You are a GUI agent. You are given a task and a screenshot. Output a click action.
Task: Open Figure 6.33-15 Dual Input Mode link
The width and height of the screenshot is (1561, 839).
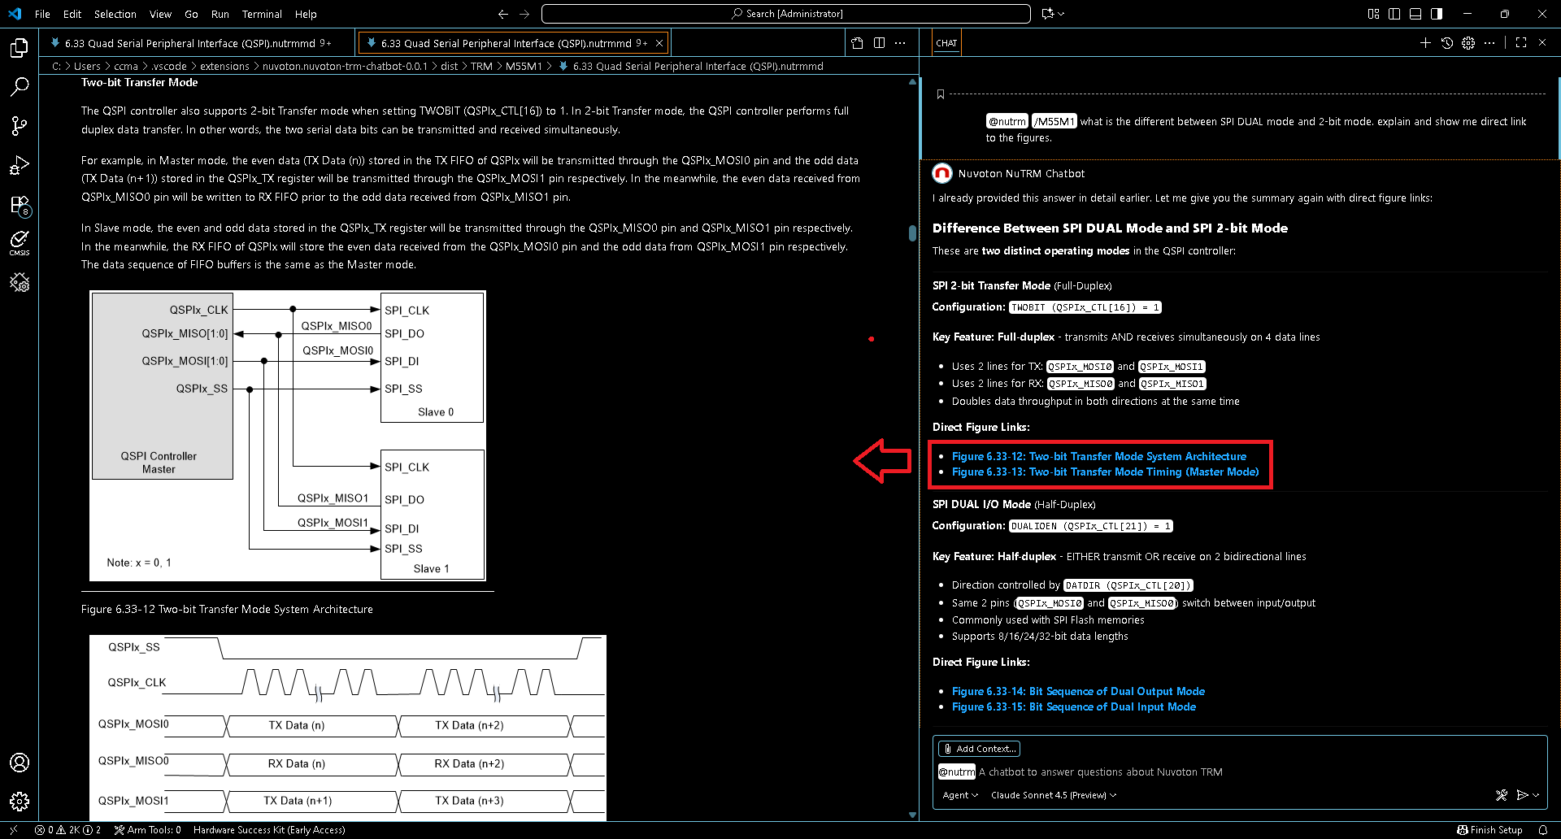(1074, 707)
